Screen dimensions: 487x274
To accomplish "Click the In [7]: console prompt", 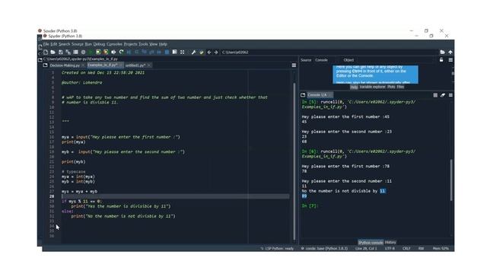I will 310,205.
